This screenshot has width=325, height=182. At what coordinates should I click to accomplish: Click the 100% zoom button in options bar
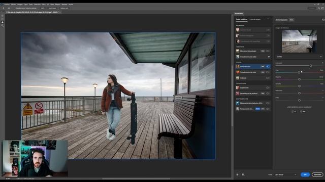pyautogui.click(x=43, y=8)
